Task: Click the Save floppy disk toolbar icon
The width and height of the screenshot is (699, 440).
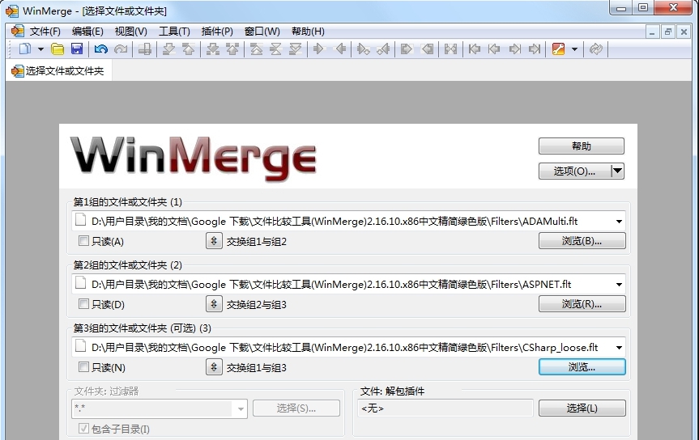Action: pos(77,49)
